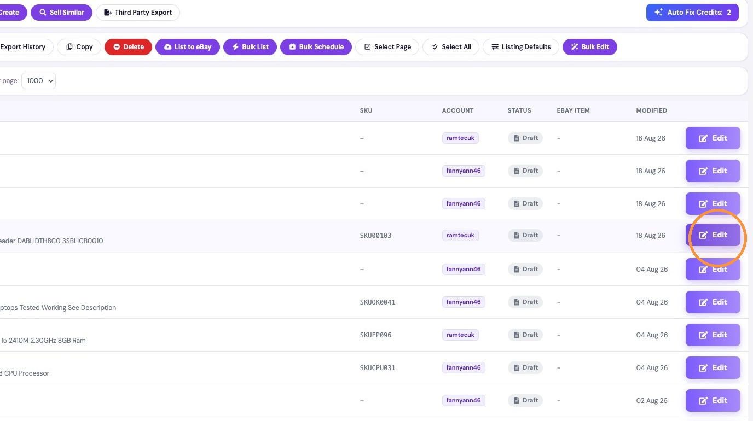The image size is (753, 421).
Task: Click the export icon in Third Party Export
Action: coord(108,12)
